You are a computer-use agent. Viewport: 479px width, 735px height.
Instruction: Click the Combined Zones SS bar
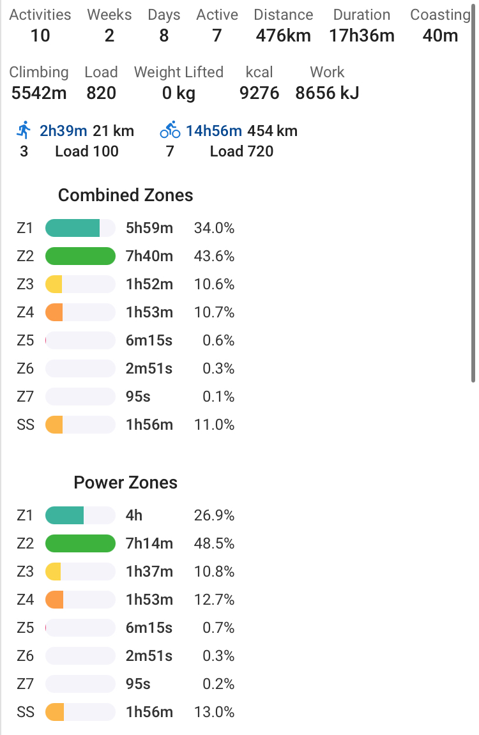54,425
